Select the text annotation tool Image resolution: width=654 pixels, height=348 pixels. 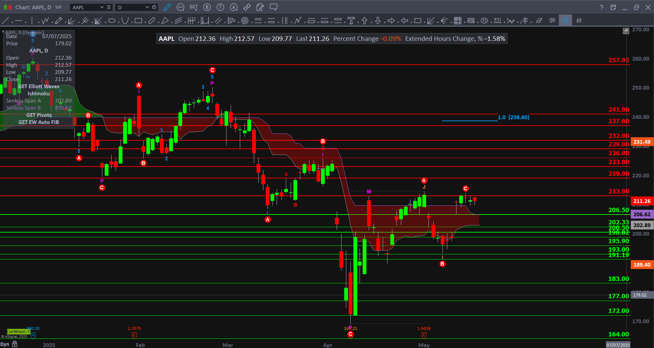(x=351, y=21)
